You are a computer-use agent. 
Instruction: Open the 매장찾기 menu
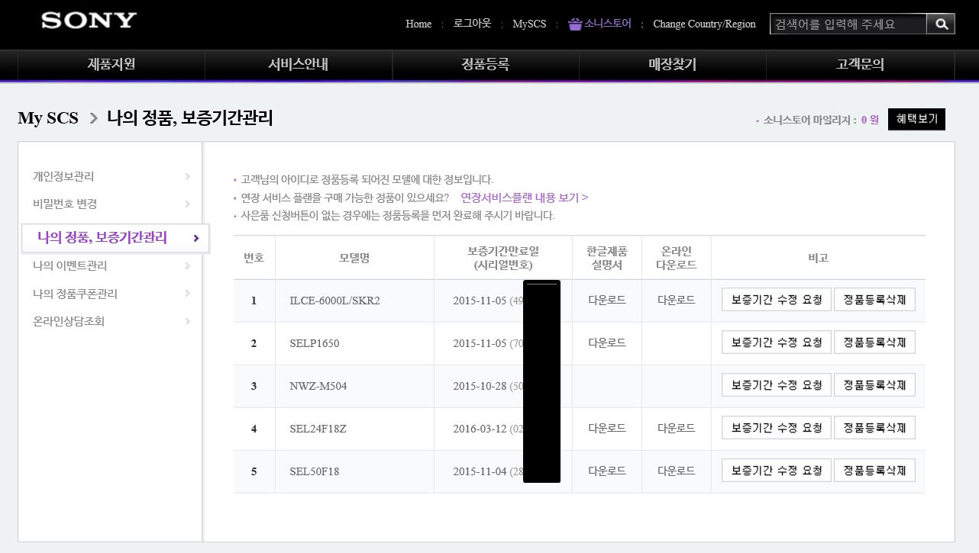672,65
